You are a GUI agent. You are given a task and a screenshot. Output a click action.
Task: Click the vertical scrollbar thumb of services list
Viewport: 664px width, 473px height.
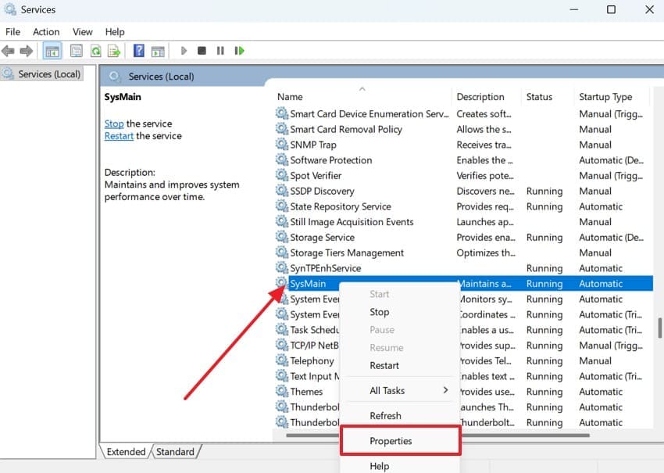659,328
